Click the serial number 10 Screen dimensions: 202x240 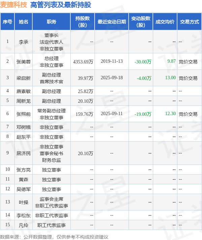coord(7,169)
